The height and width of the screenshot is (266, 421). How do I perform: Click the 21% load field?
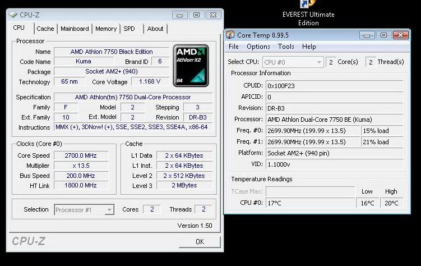pyautogui.click(x=382, y=142)
